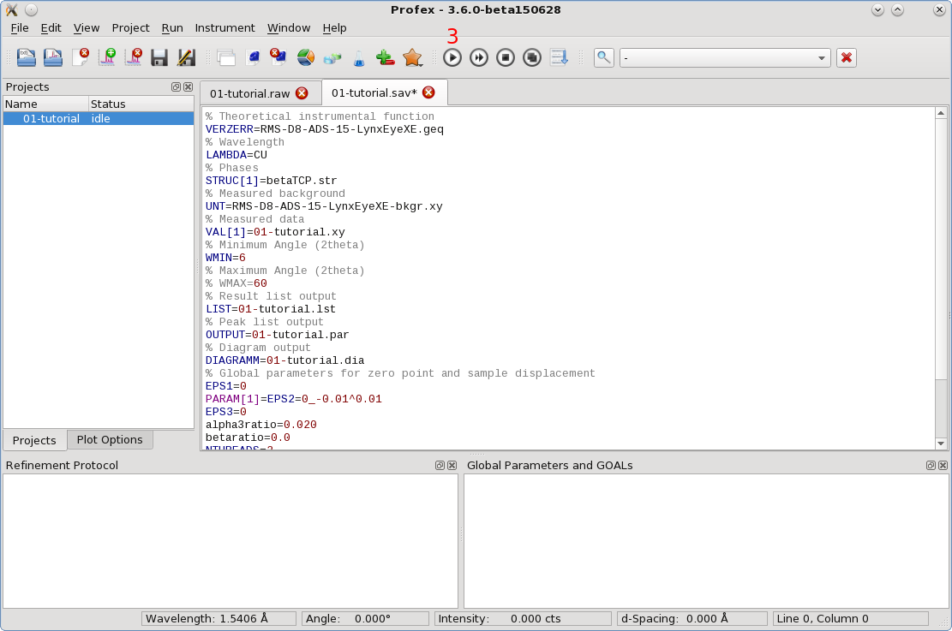Click stacked windows project icon
This screenshot has height=631, width=952.
click(x=226, y=57)
